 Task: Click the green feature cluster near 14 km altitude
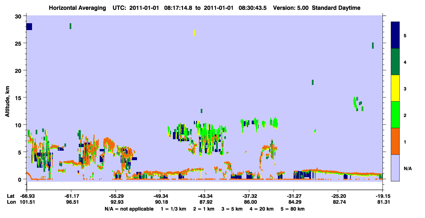(x=358, y=104)
